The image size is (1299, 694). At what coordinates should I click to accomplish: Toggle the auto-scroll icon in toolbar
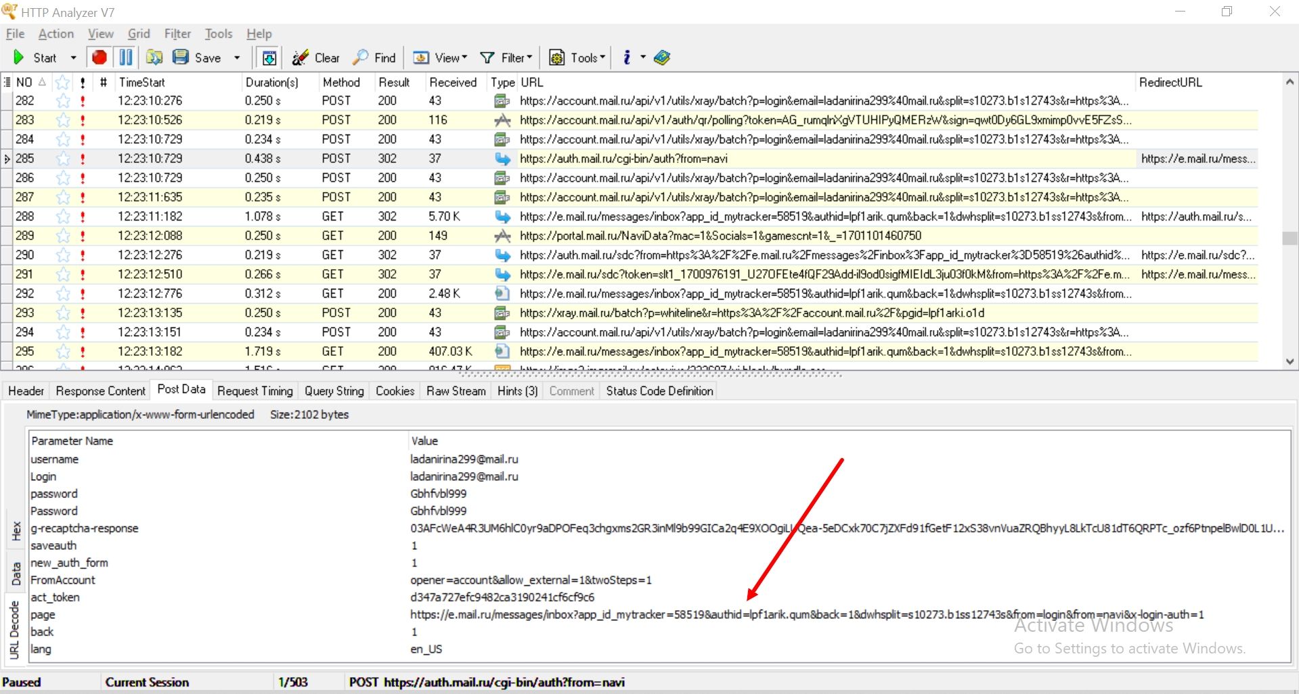[269, 58]
